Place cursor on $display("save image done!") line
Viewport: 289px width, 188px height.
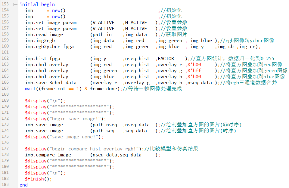pyautogui.click(x=64, y=137)
